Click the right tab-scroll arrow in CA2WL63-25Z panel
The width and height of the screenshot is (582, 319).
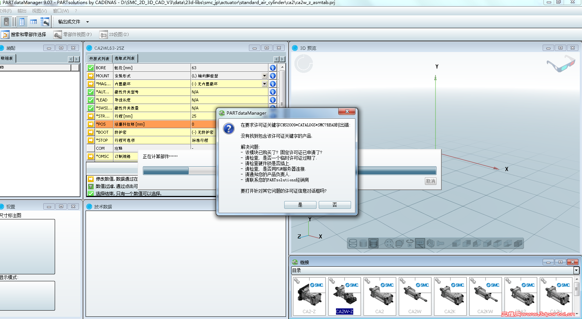point(282,59)
